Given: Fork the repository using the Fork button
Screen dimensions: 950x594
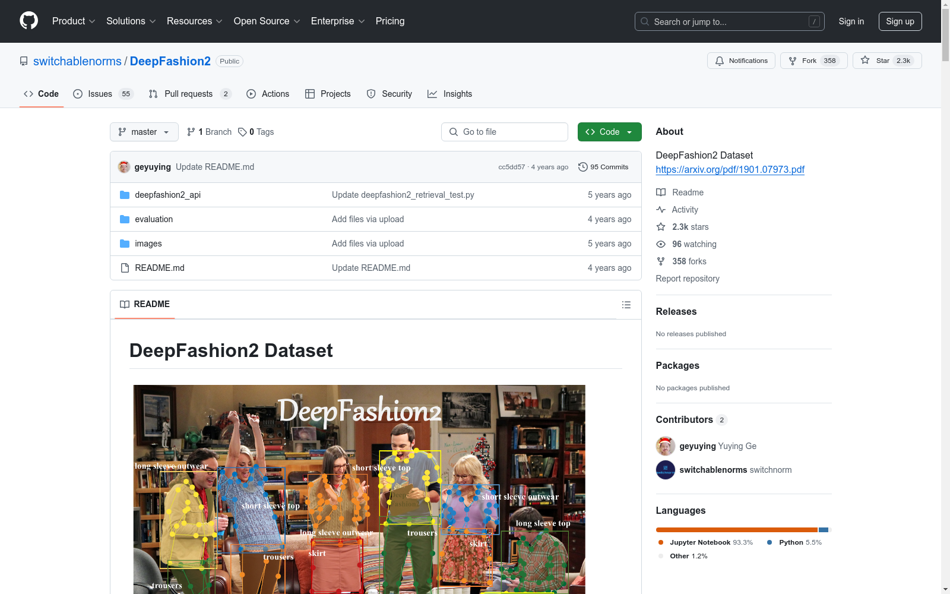Looking at the screenshot, I should click(813, 61).
